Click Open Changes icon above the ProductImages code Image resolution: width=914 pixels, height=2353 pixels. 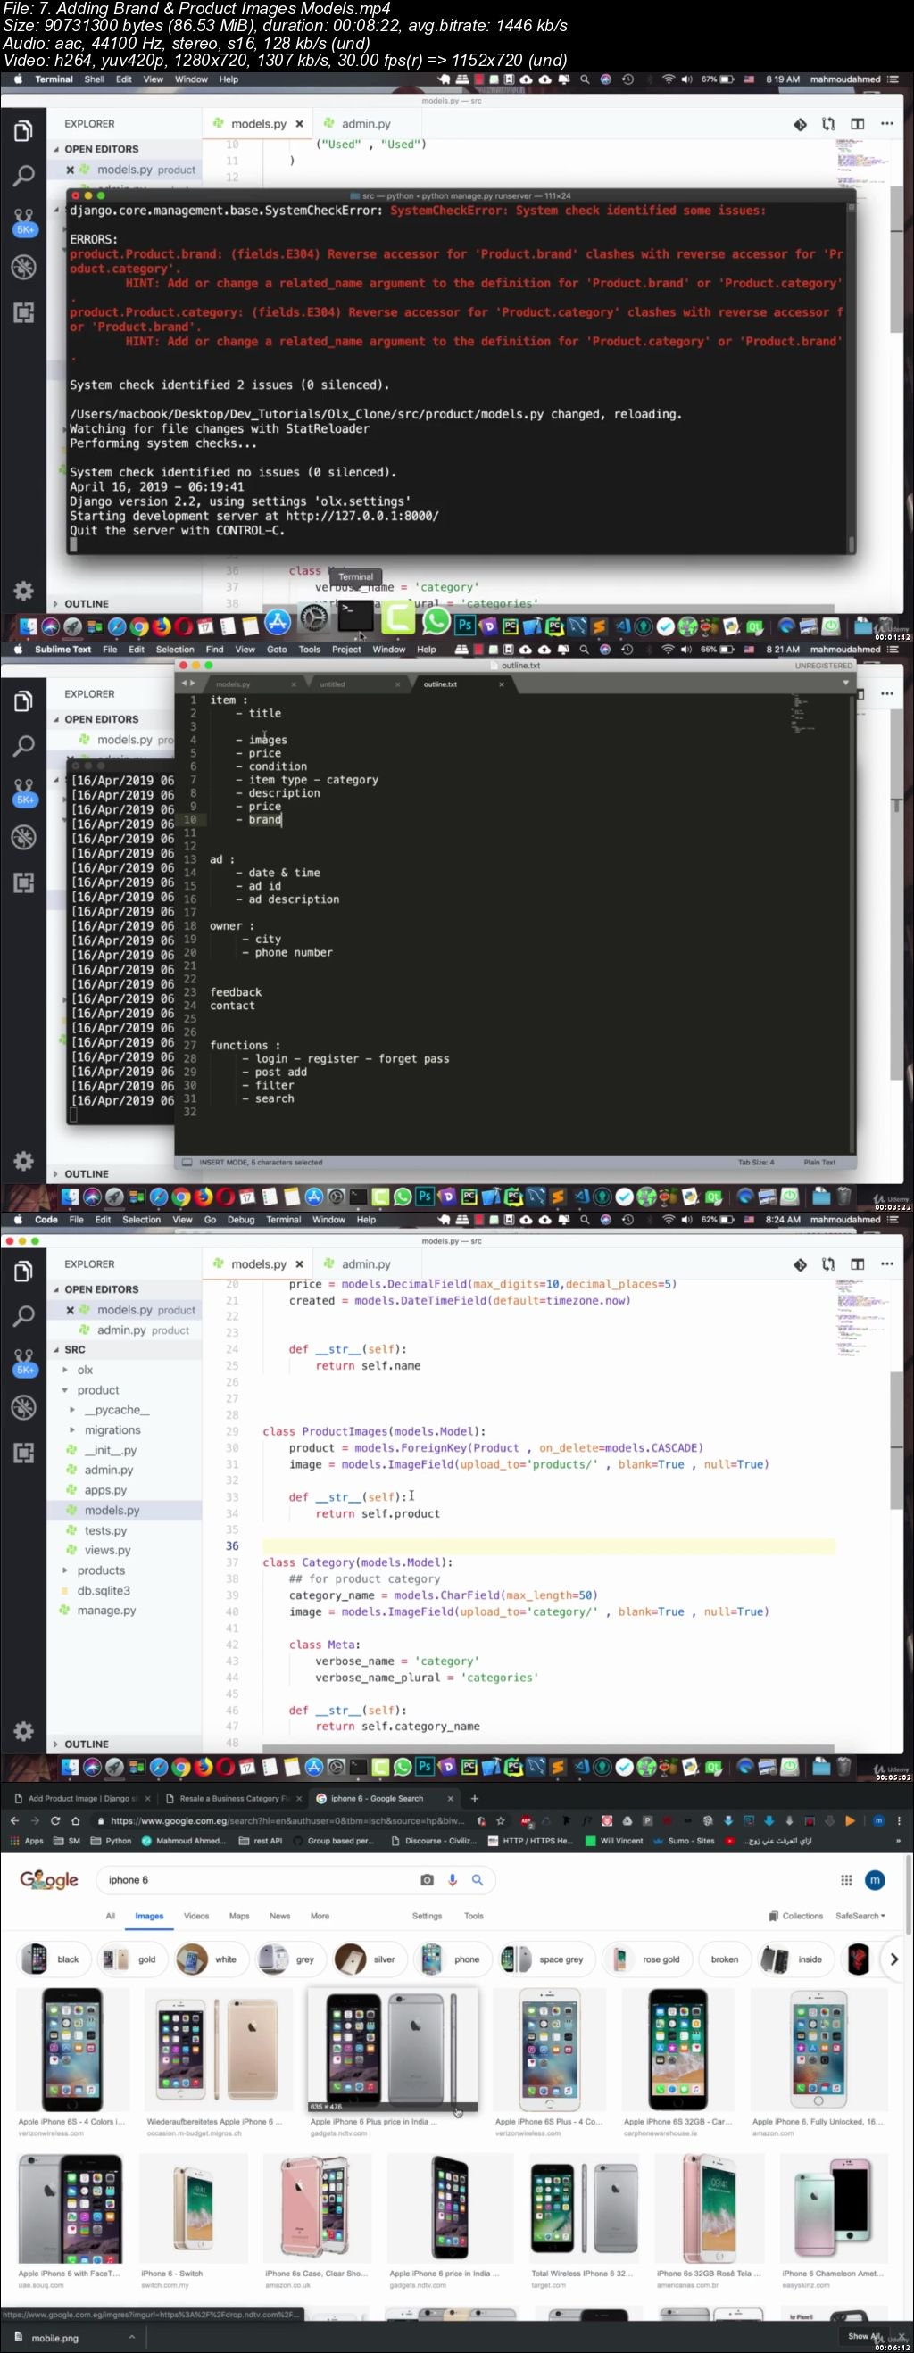(828, 1264)
